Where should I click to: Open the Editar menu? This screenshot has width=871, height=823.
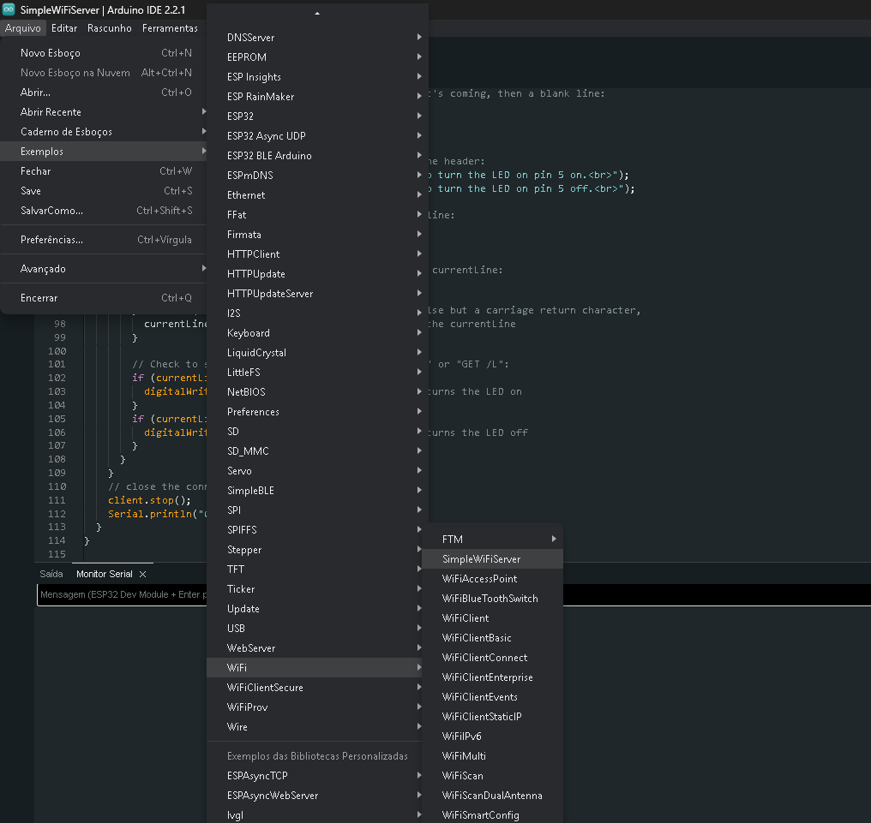pos(64,28)
